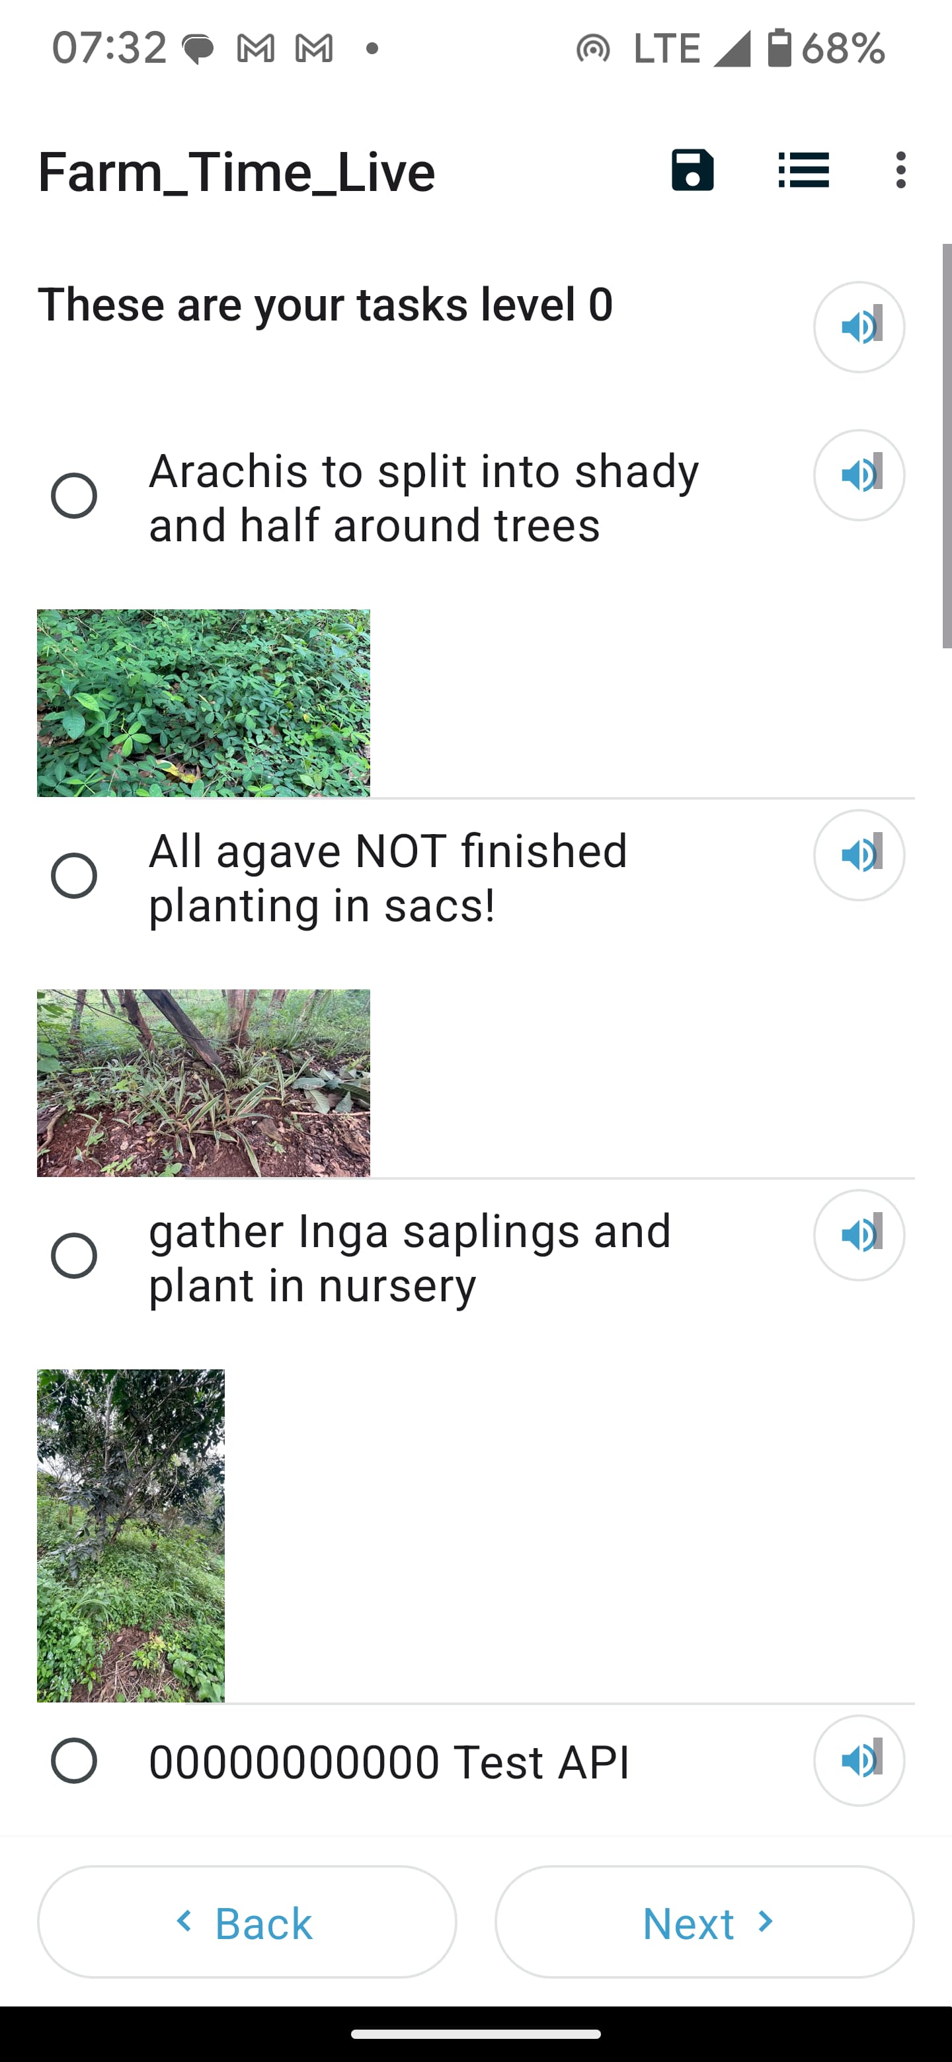Tap the Arachis ground cover photo

[x=204, y=703]
